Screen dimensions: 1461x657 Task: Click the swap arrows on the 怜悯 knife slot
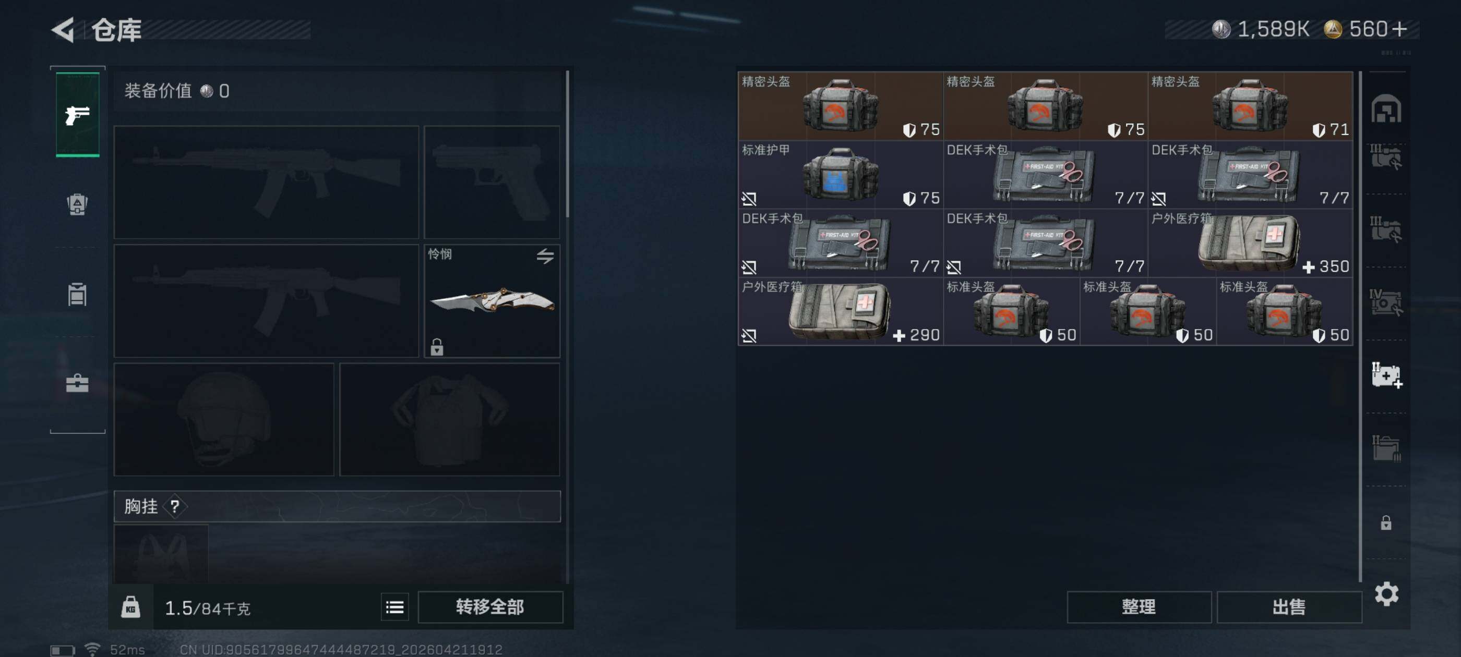[545, 256]
